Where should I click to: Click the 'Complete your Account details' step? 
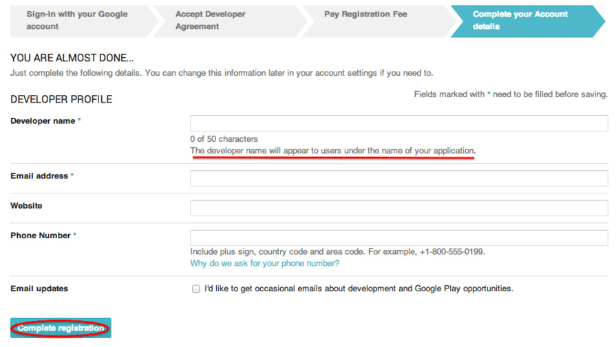pos(520,20)
